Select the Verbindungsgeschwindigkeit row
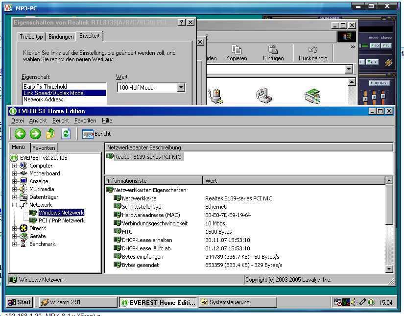 (245, 223)
